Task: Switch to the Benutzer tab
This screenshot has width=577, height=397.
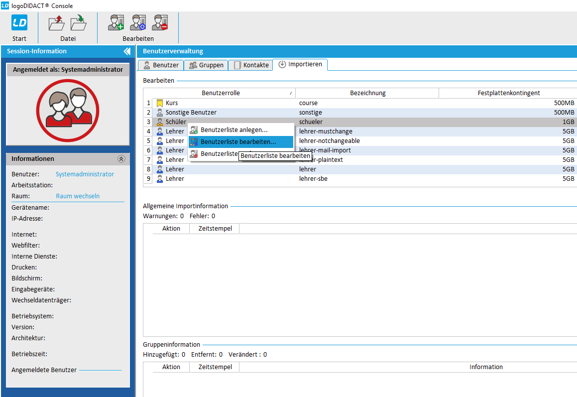Action: [161, 65]
